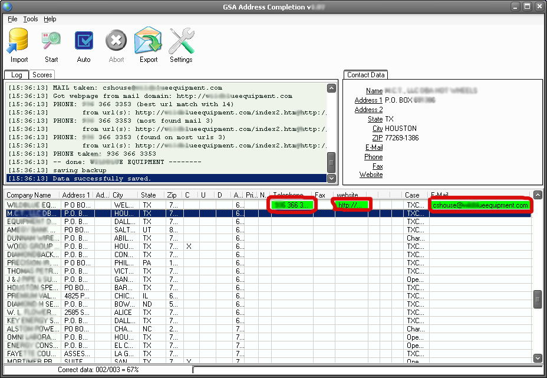Click the Import database icon
The image size is (547, 378).
point(19,45)
